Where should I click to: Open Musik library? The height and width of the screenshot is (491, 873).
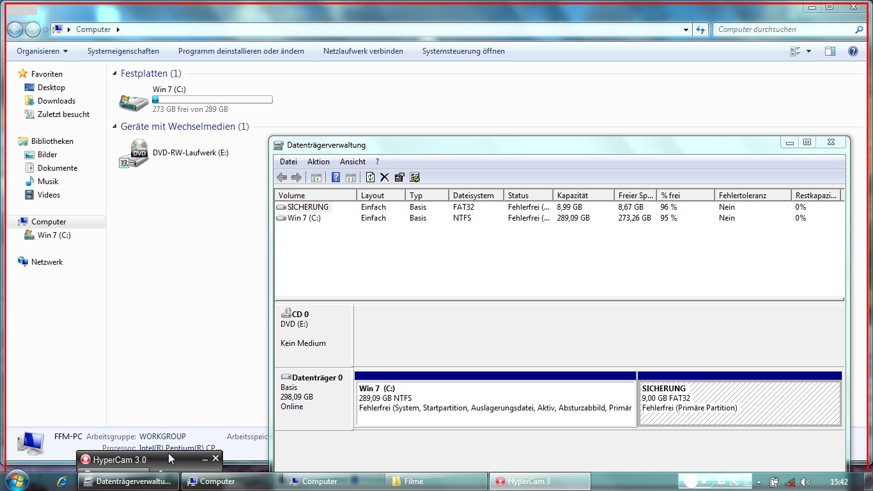pyautogui.click(x=48, y=182)
